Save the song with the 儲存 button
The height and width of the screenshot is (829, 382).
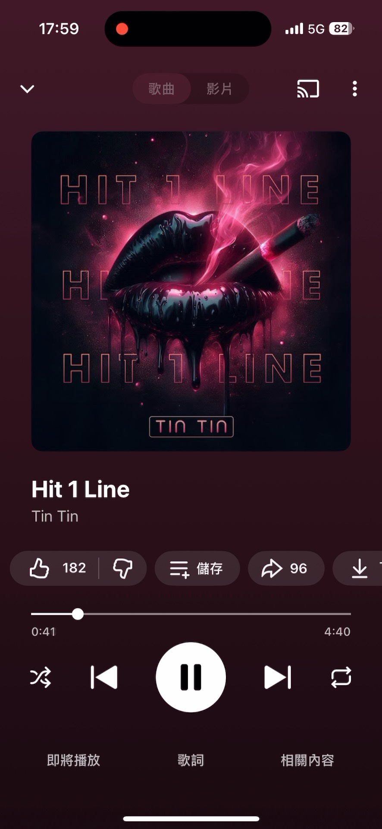(x=197, y=568)
